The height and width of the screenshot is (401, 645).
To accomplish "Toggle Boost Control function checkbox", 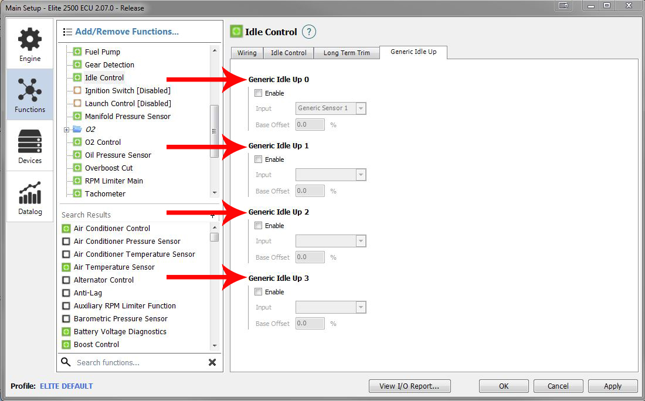I will click(66, 344).
